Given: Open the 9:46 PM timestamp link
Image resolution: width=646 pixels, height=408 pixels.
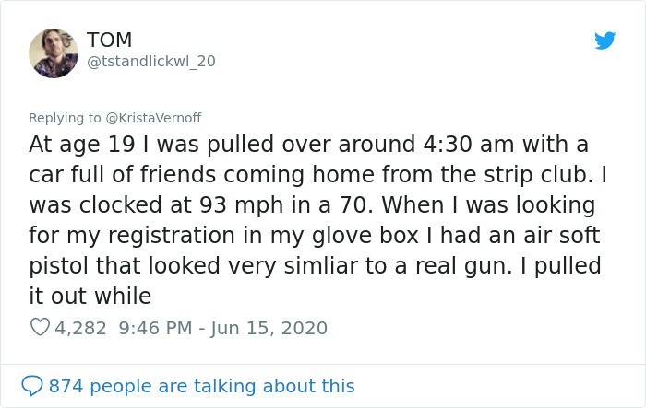Looking at the screenshot, I should [155, 328].
